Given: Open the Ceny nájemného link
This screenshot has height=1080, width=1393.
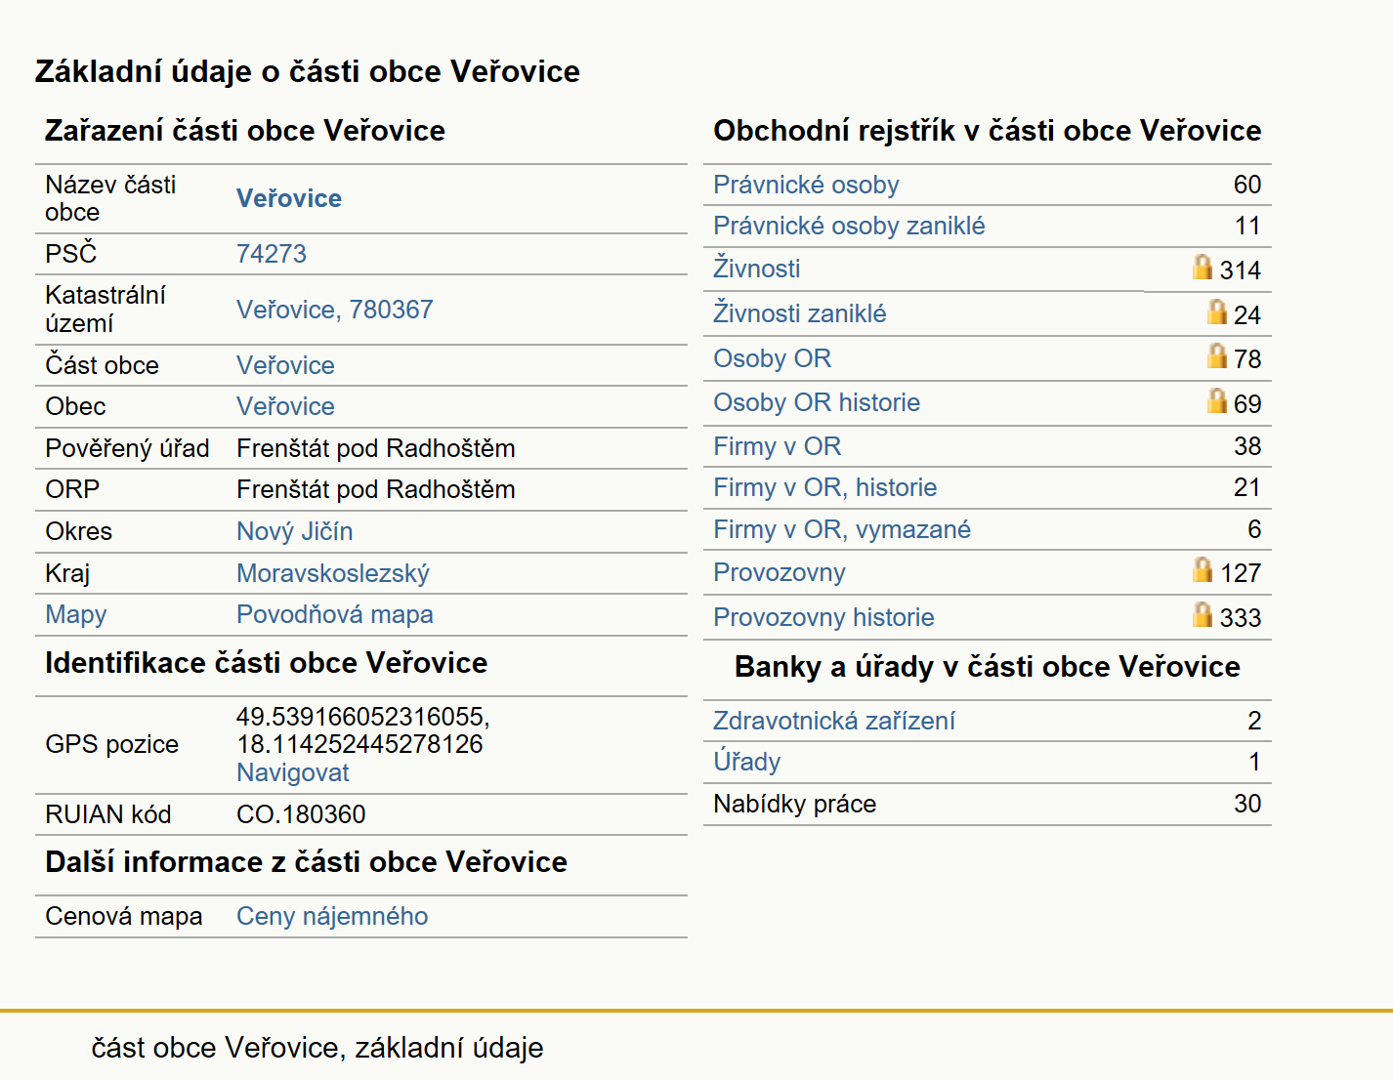Looking at the screenshot, I should (x=332, y=916).
